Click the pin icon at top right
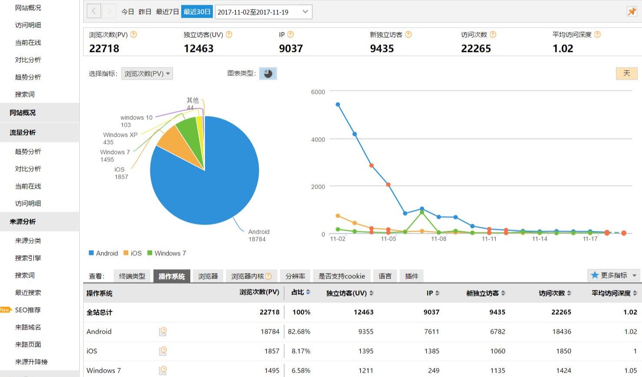 632,12
